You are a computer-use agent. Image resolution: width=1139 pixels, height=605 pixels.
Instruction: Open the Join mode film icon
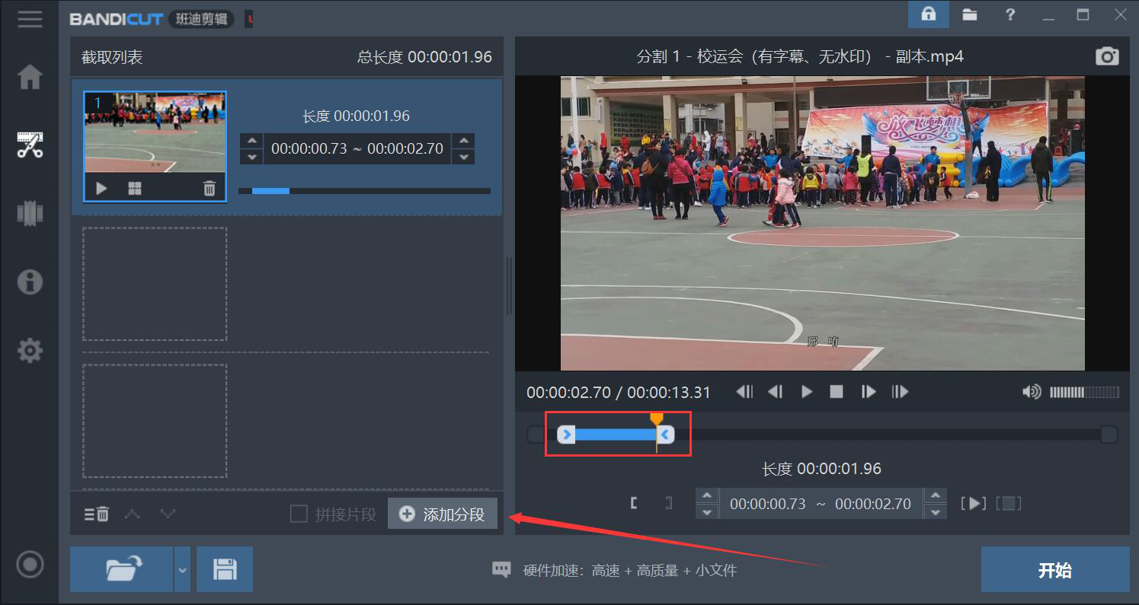30,213
